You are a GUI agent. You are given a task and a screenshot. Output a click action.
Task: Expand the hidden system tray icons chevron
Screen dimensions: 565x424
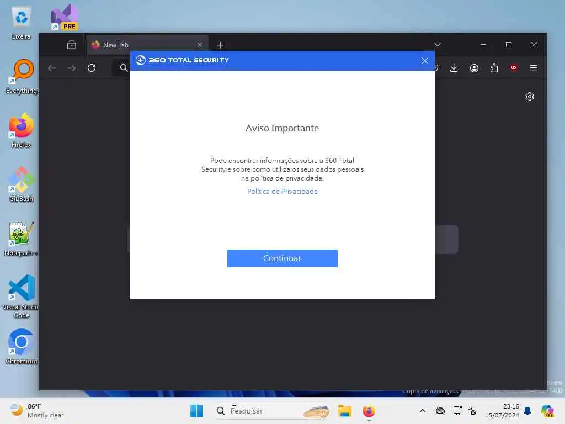tap(423, 411)
